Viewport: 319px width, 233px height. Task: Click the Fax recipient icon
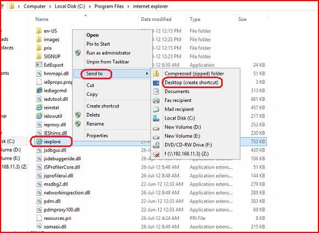(156, 100)
